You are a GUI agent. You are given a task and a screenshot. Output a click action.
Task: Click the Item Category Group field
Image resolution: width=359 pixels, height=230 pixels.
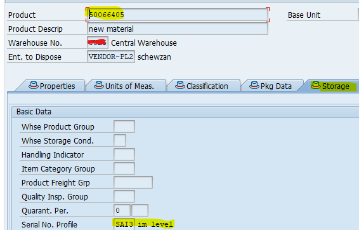coord(124,168)
